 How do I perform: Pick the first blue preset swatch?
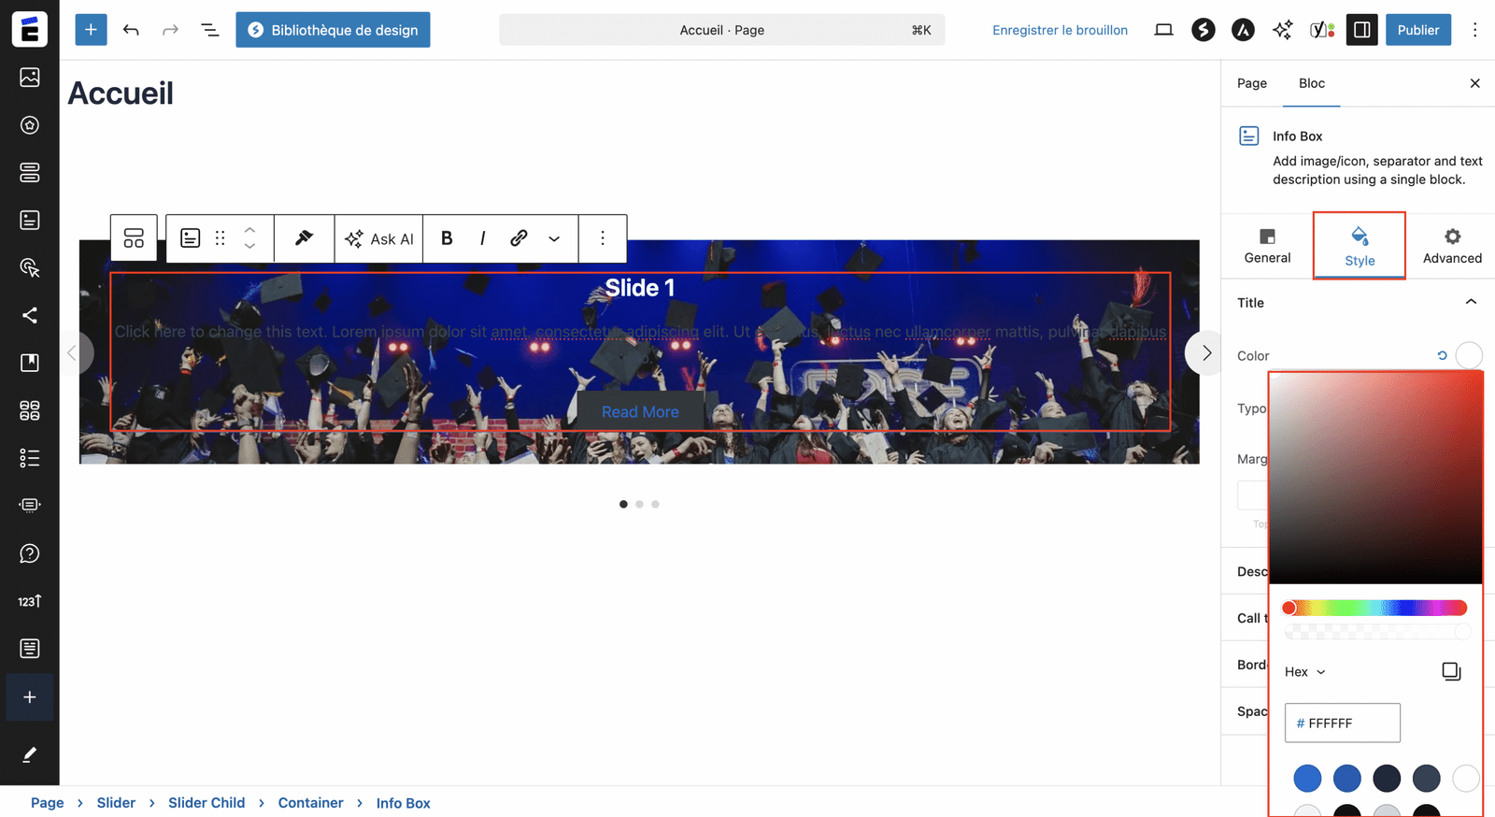pos(1307,778)
